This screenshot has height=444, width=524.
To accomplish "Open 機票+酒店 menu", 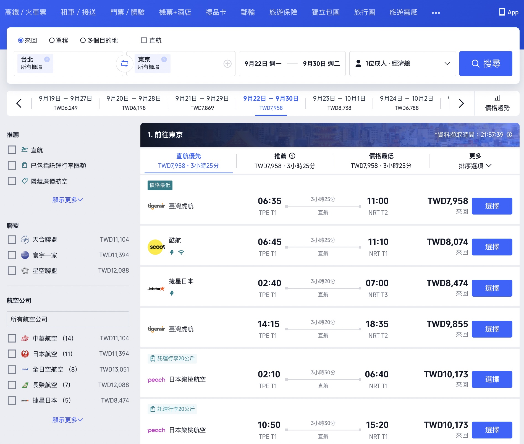I will click(175, 12).
